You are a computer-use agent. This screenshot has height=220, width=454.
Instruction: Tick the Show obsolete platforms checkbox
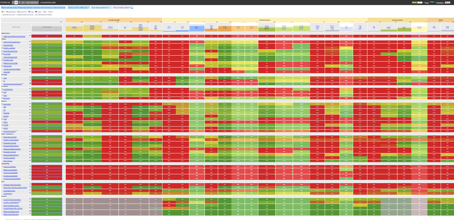pos(110,8)
